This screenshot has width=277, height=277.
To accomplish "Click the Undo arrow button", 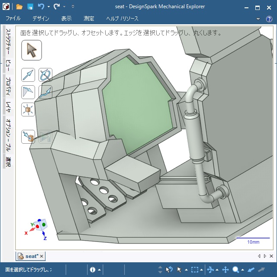I will click(x=41, y=7).
